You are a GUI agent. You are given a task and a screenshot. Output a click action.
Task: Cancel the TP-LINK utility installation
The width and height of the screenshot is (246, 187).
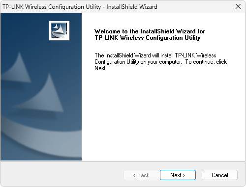pos(219,175)
